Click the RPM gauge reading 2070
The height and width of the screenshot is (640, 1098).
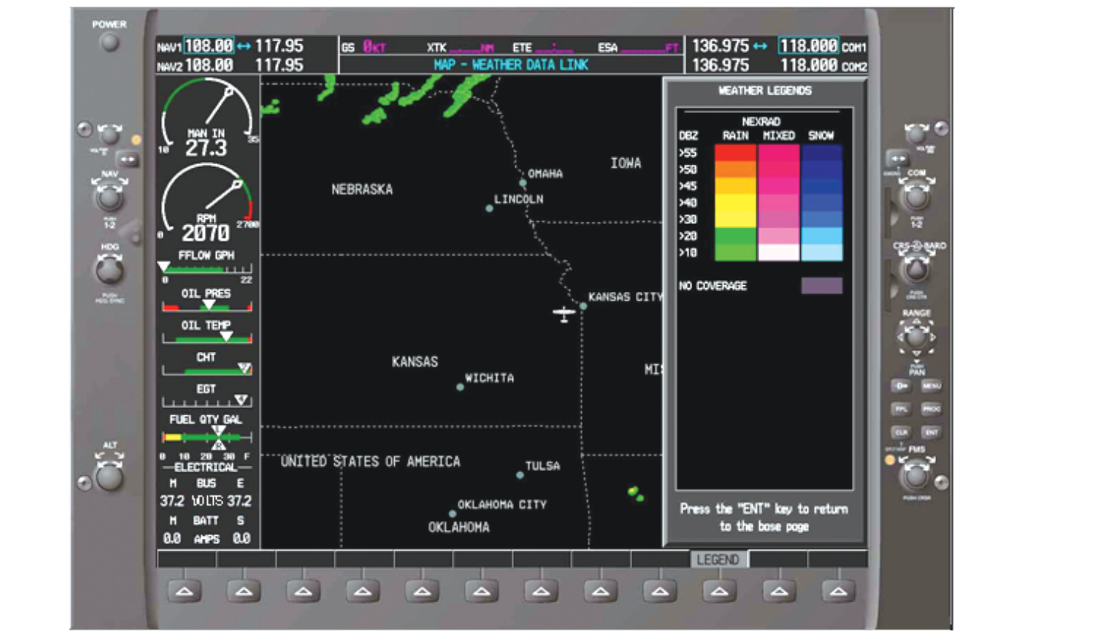(206, 234)
